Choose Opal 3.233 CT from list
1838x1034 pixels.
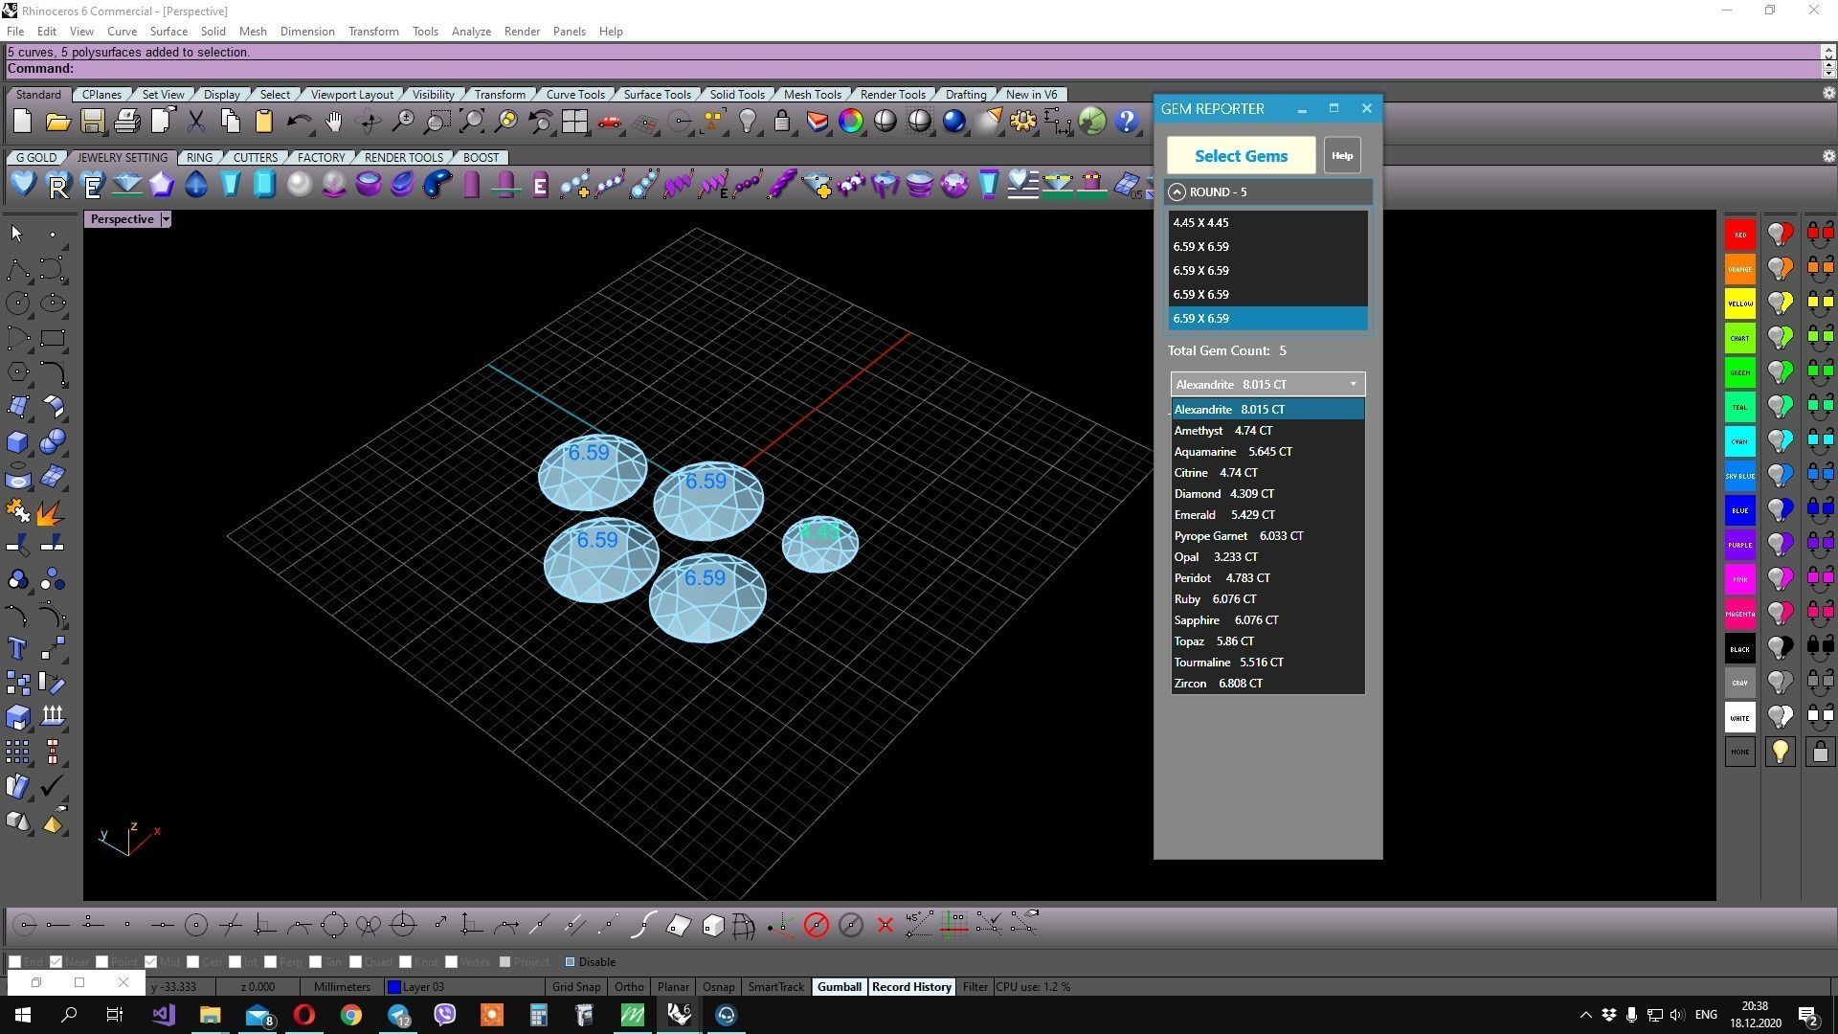(x=1267, y=557)
